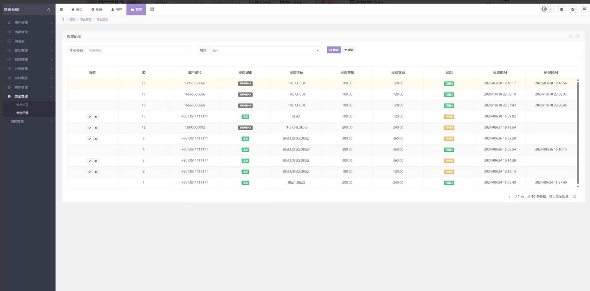This screenshot has width=590, height=291.
Task: Click the trash icon in top-right toolbar
Action: pyautogui.click(x=562, y=9)
